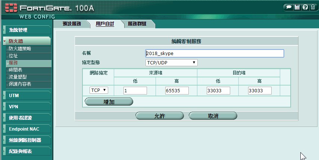Screen dimensions: 319x160
Task: Click the WEB CONFIG header text
Action: coord(37,17)
